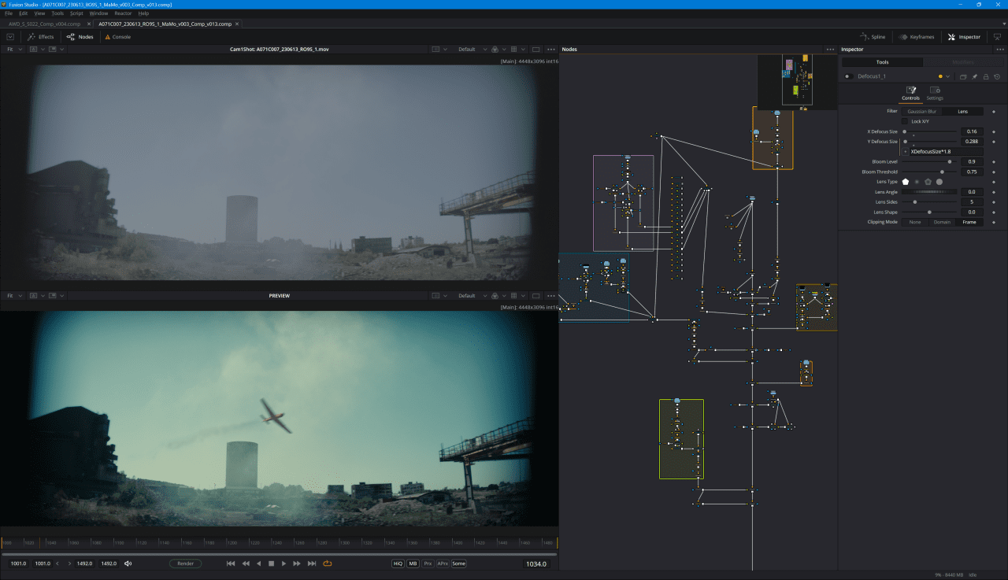Open the top viewer Fit zoom dropdown
Image resolution: width=1008 pixels, height=580 pixels.
(14, 50)
